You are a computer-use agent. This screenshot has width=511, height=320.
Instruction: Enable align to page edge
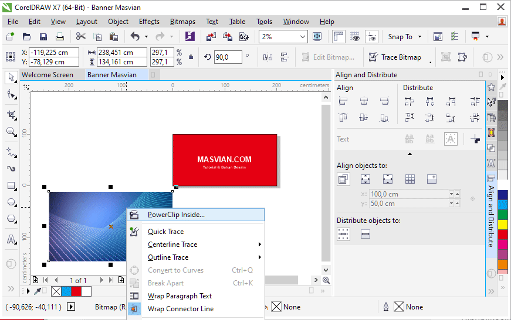(366, 180)
